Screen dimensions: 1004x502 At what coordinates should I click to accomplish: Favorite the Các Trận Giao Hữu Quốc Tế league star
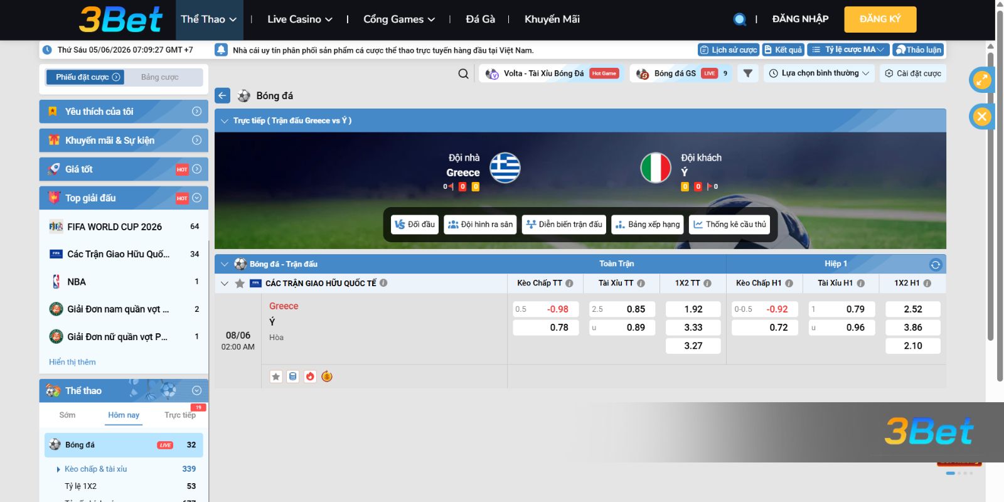tap(240, 283)
